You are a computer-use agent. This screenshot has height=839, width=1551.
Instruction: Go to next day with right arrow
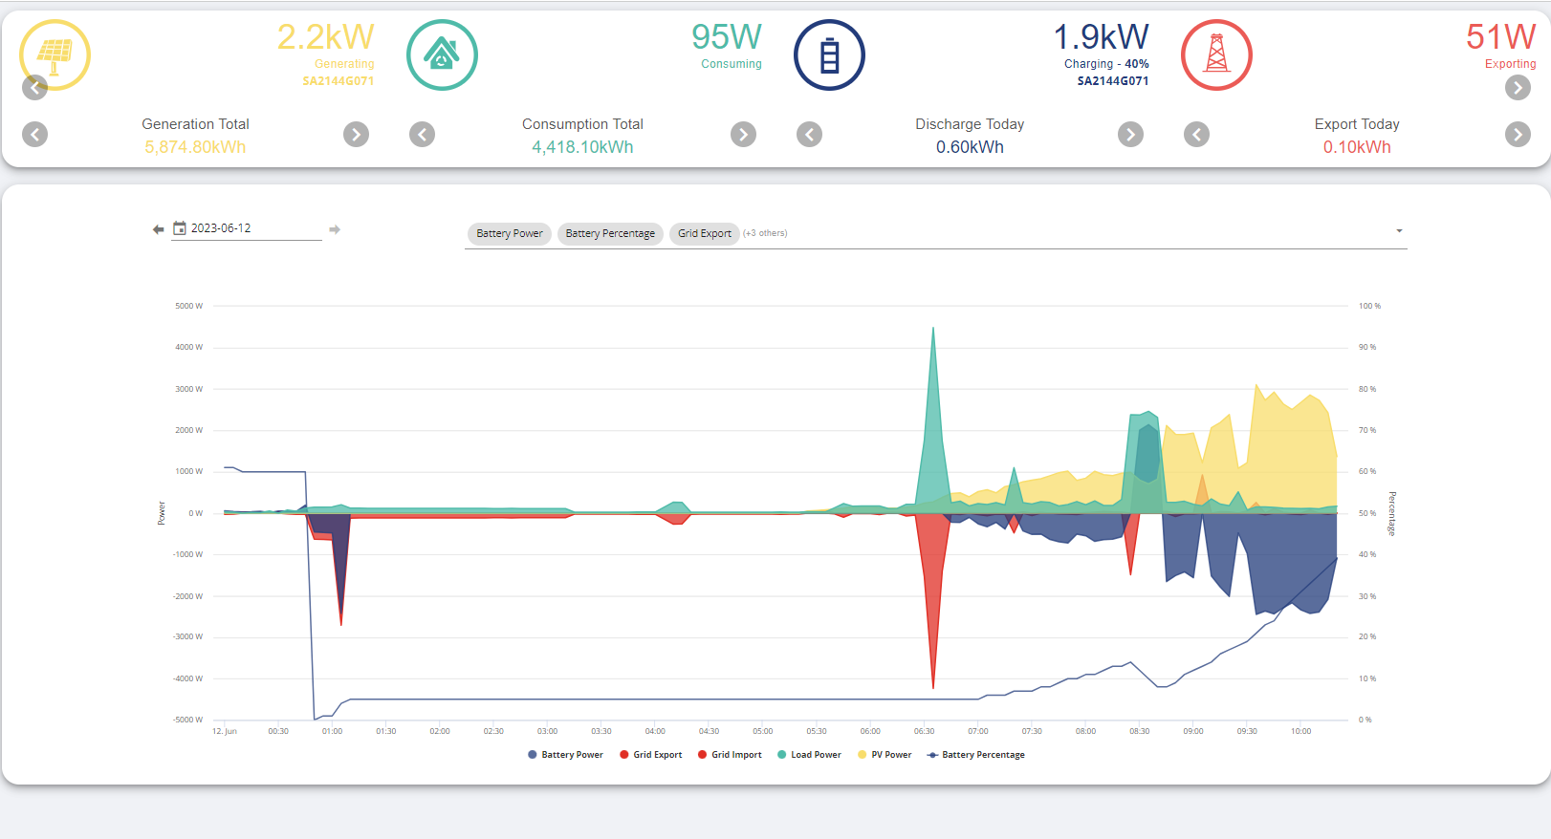tap(335, 229)
